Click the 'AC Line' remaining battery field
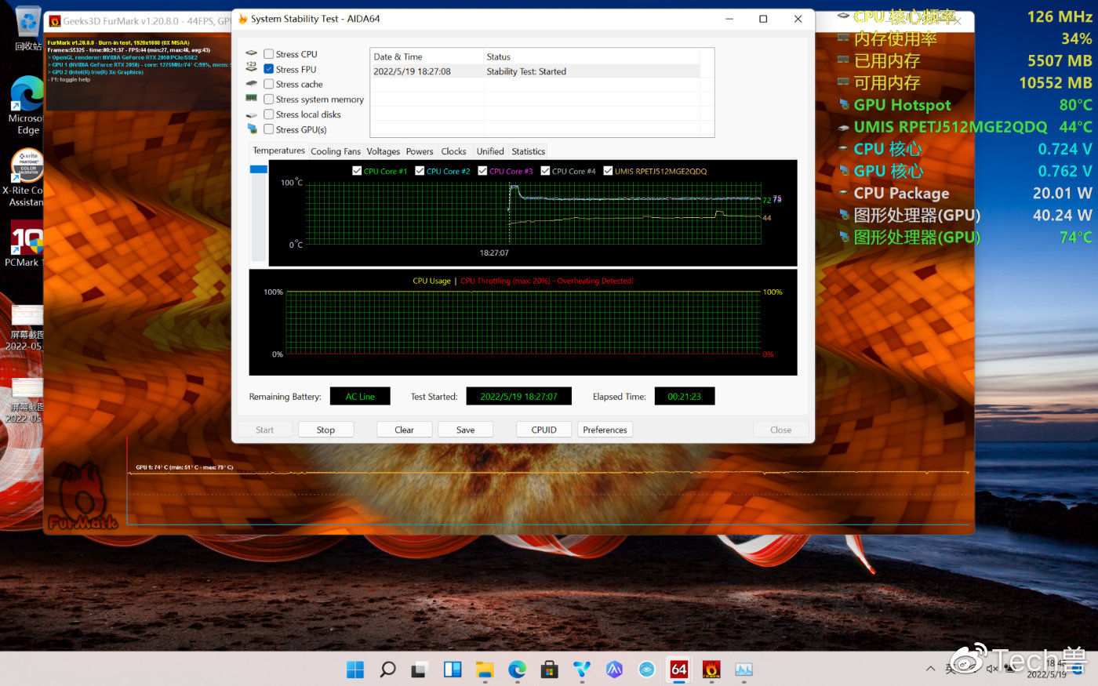 click(x=360, y=397)
